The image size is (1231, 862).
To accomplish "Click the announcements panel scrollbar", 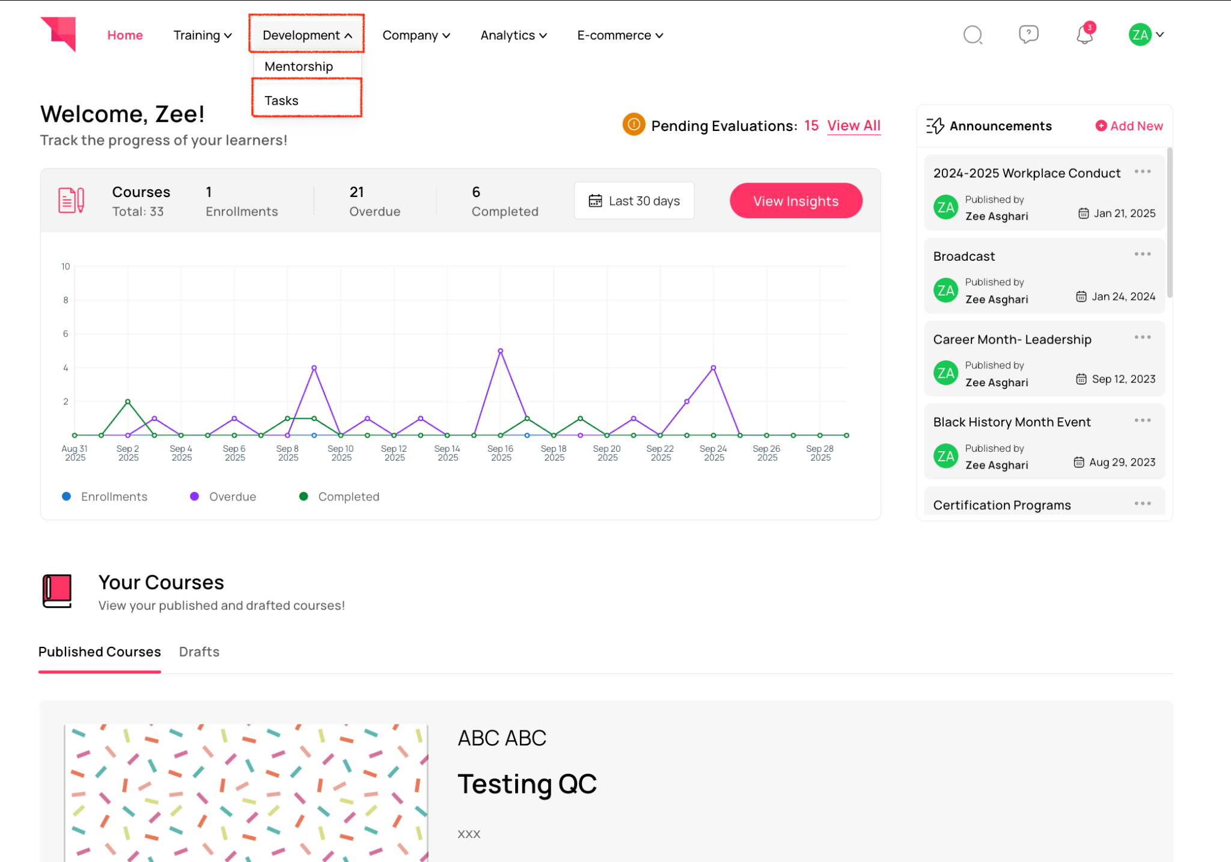I will (1169, 222).
